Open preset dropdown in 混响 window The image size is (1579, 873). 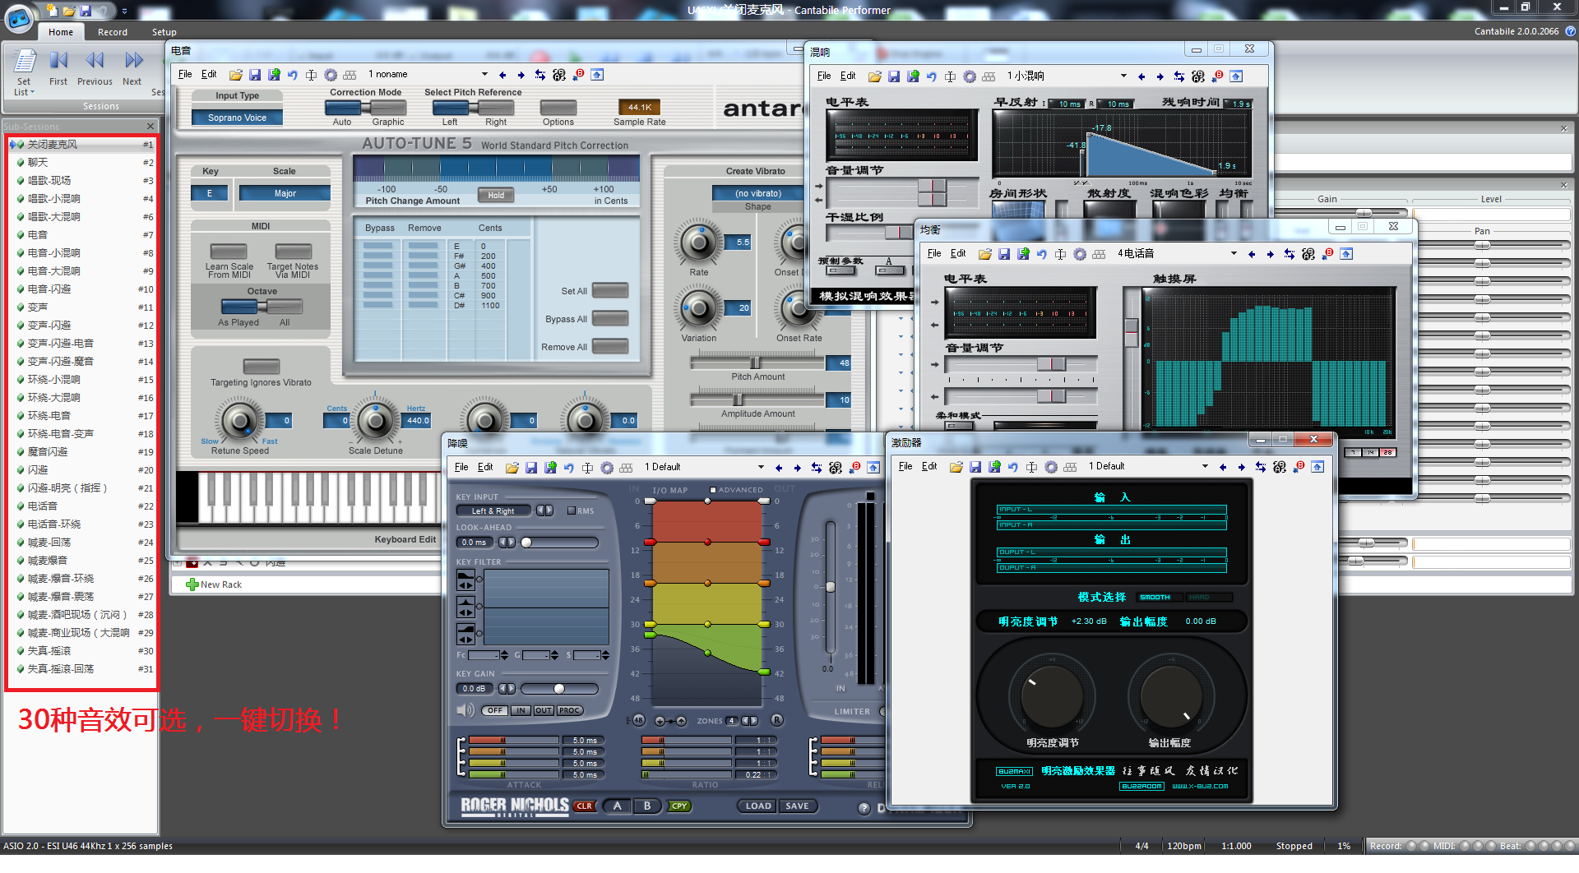click(x=1123, y=76)
